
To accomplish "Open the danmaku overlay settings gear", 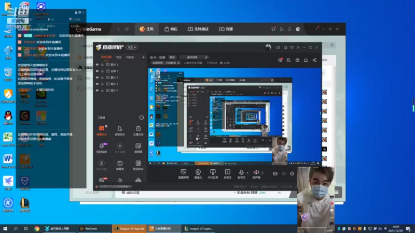I will point(80,12).
